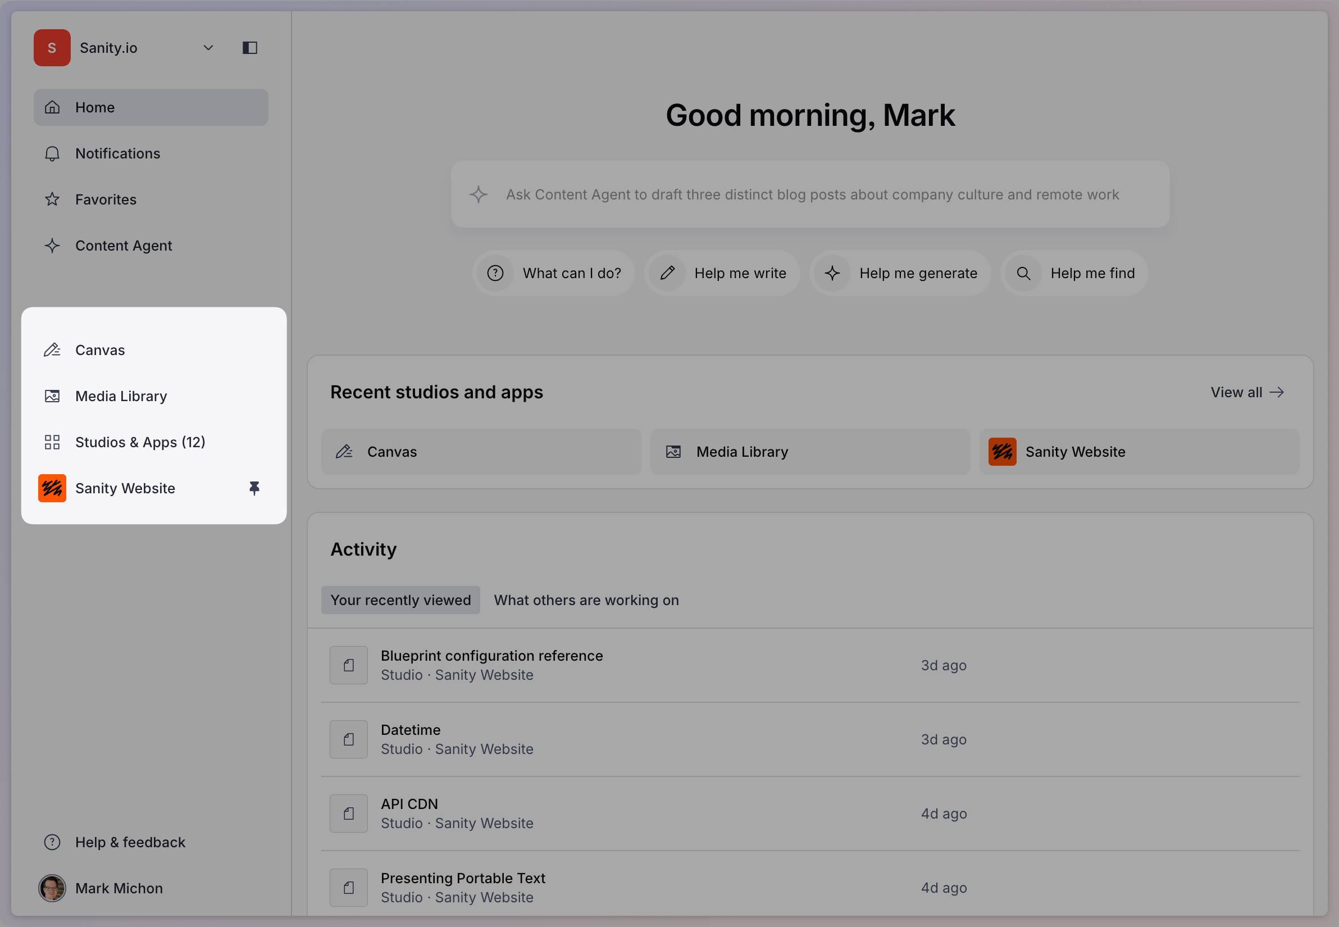Open the 'Datetime' activity entry
This screenshot has height=927, width=1339.
coord(810,739)
